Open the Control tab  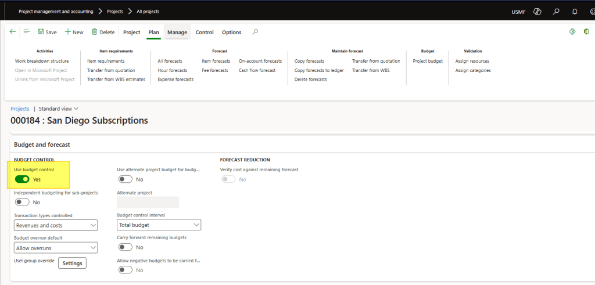[205, 33]
